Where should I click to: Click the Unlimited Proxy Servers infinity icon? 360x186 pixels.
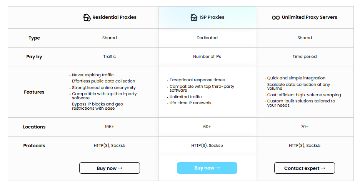click(x=276, y=18)
